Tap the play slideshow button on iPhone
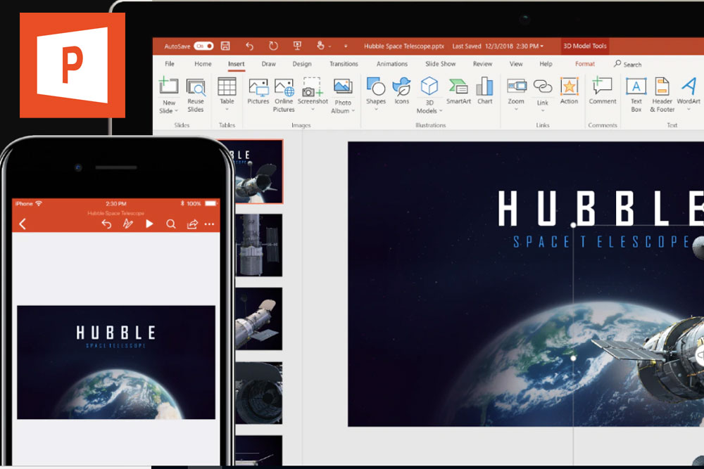This screenshot has height=469, width=704. pos(149,224)
